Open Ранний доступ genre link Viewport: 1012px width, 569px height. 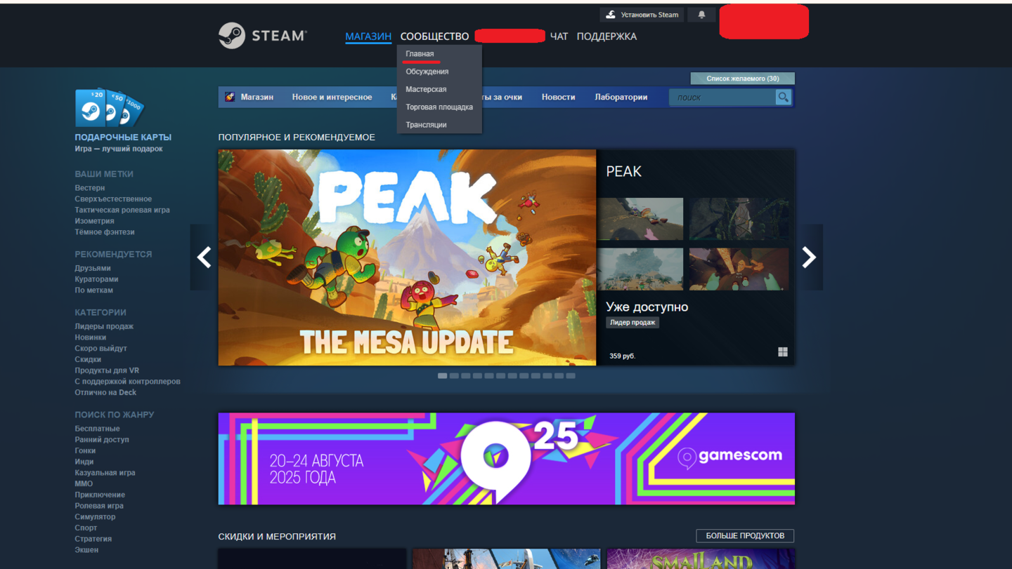pyautogui.click(x=102, y=440)
